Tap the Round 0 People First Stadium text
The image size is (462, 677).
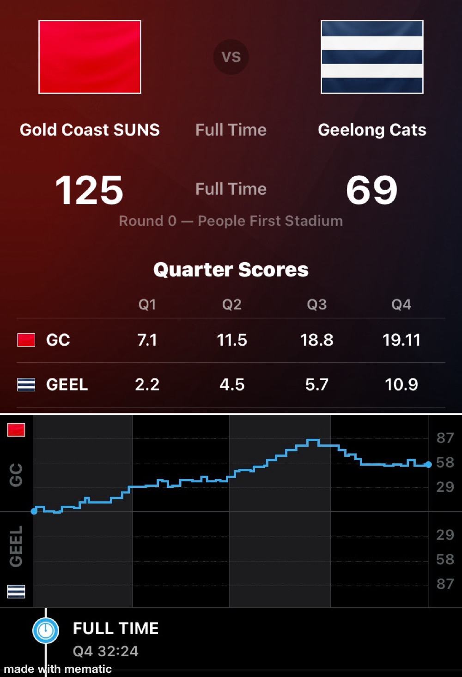231,221
